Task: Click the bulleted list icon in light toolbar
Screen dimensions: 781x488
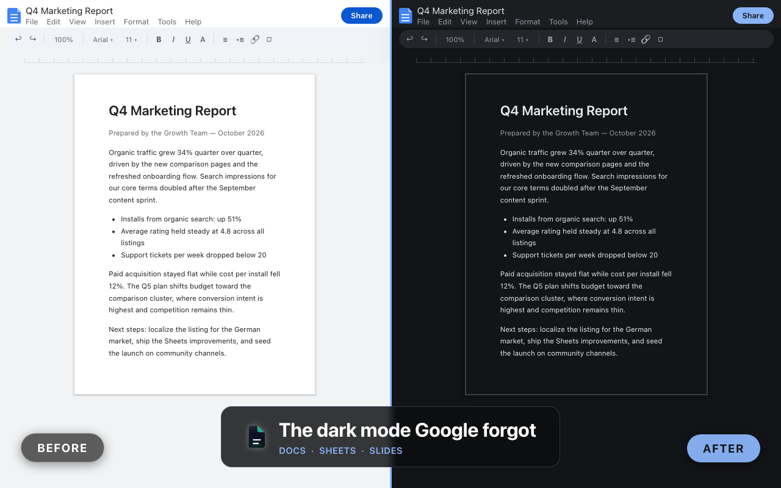Action: pos(240,40)
